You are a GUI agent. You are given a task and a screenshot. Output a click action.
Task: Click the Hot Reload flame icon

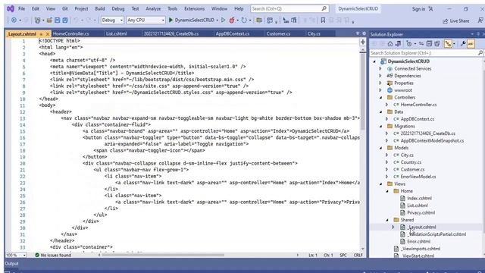click(x=232, y=20)
